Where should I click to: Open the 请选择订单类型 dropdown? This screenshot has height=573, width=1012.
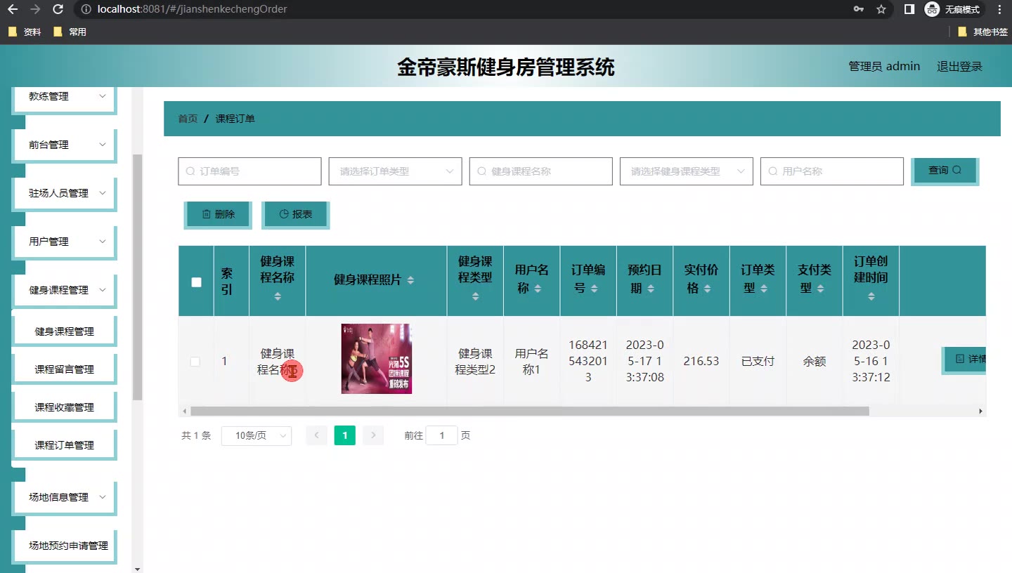[395, 171]
